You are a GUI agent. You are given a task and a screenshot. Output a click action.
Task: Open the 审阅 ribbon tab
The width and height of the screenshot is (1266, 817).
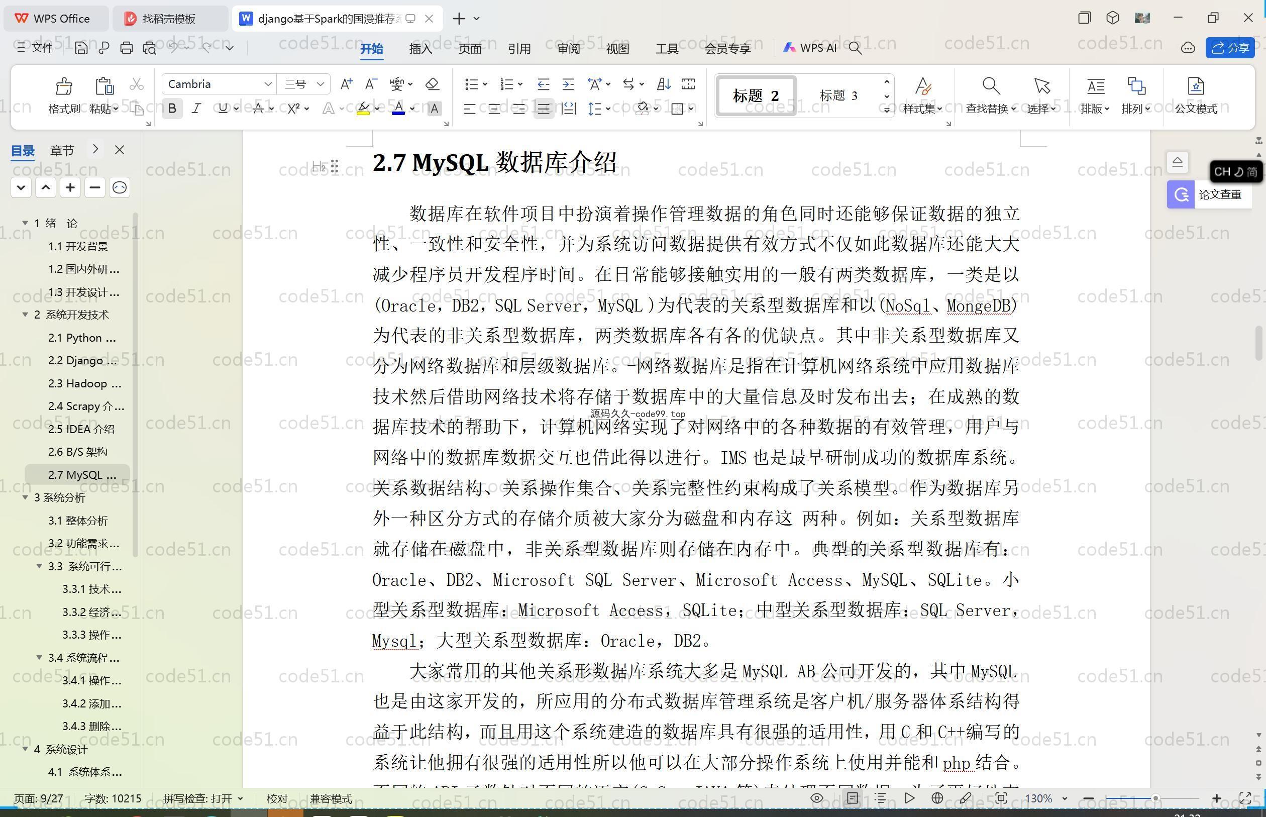point(569,49)
